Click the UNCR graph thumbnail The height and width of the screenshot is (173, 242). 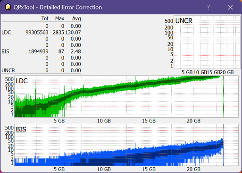click(x=207, y=42)
